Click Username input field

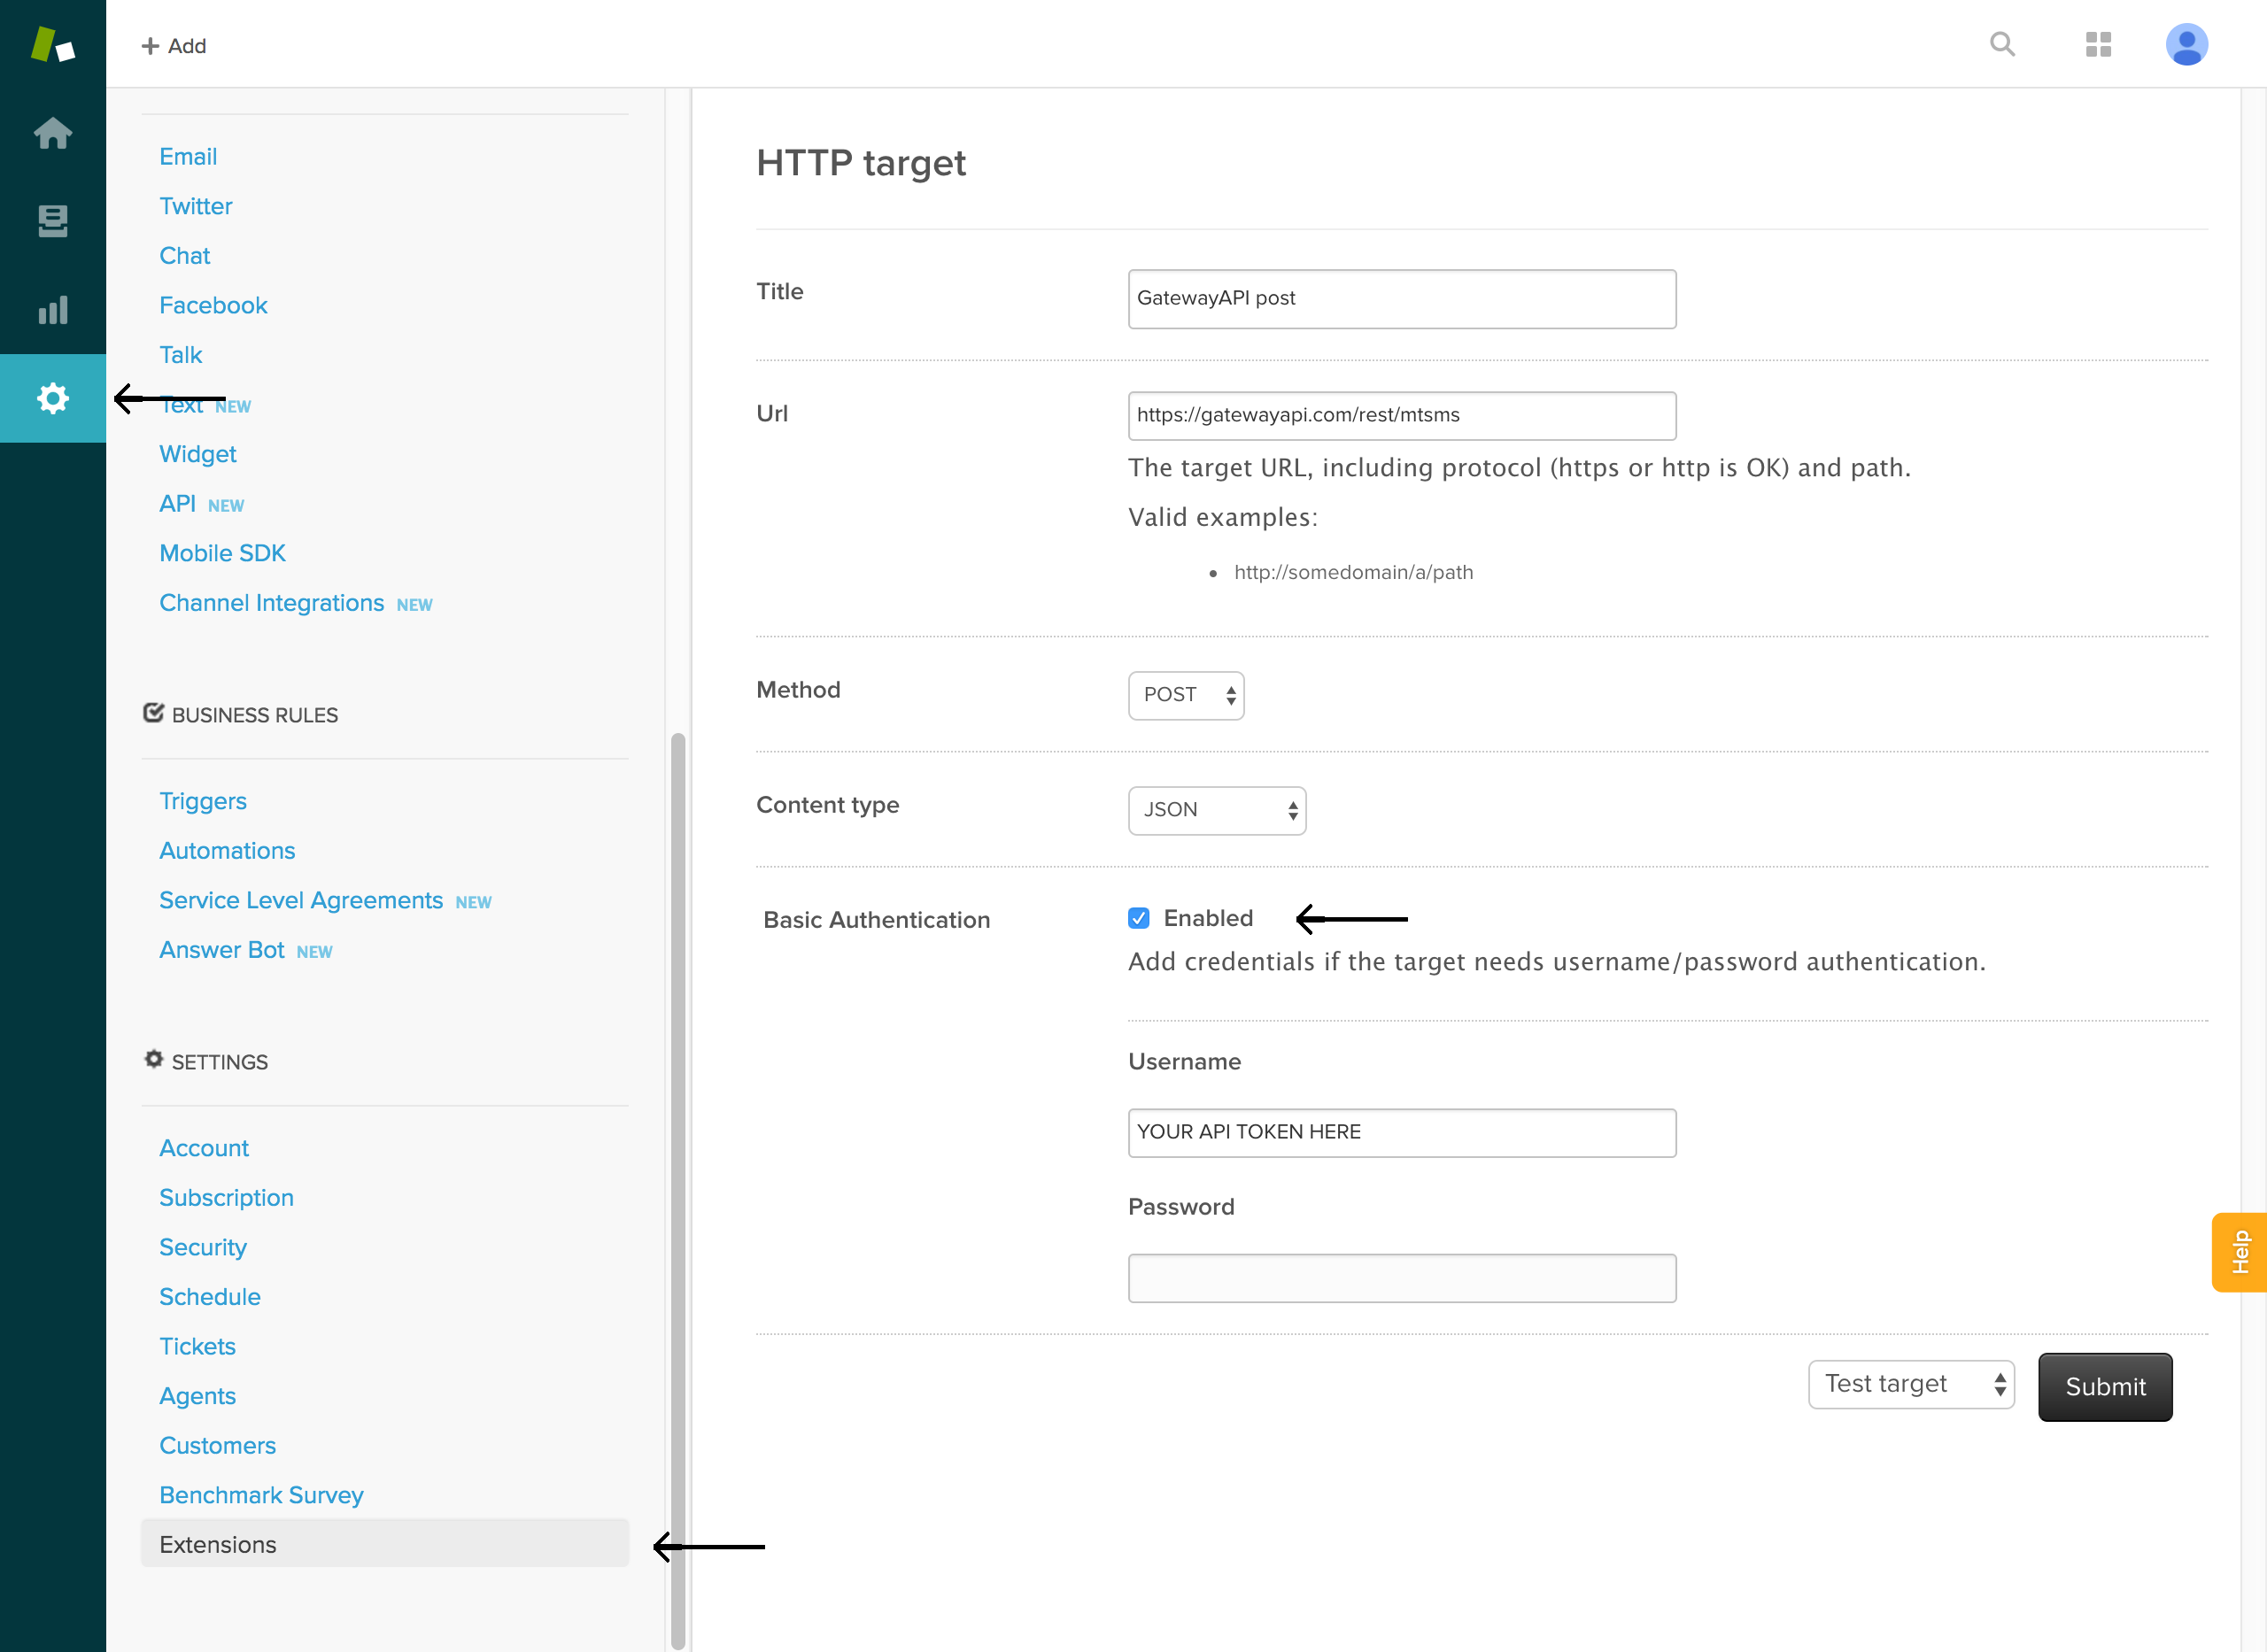1403,1131
